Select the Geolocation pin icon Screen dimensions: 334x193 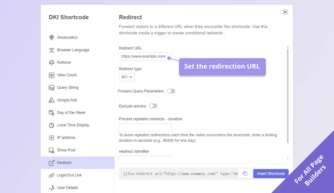point(52,37)
